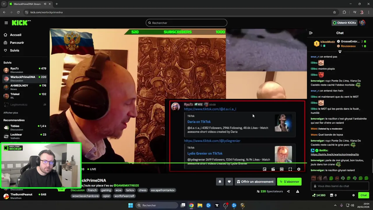Click Chrome icon in taskbar

click(191, 205)
